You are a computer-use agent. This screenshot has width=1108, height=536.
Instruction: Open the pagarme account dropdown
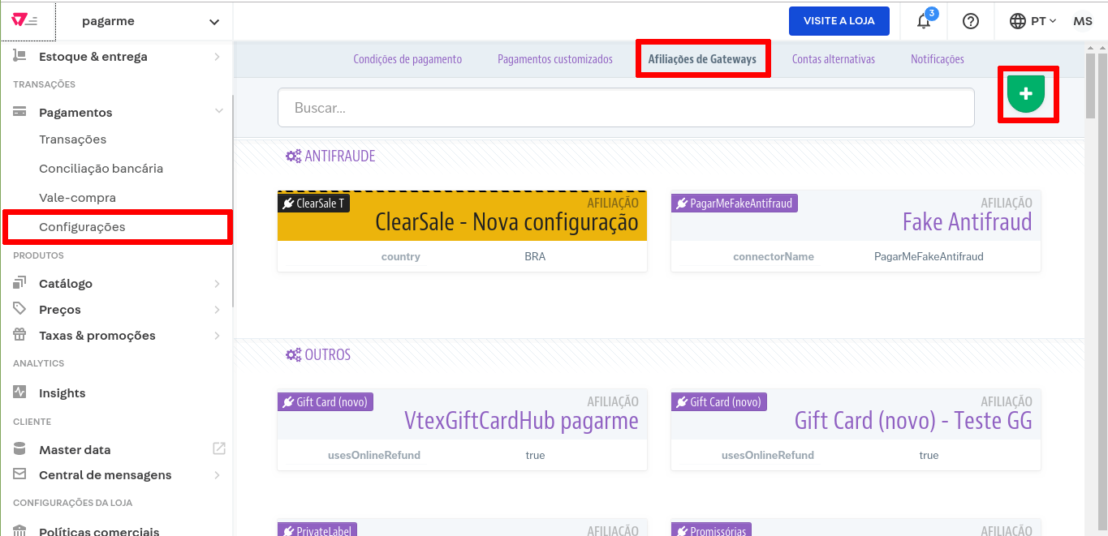tap(150, 22)
